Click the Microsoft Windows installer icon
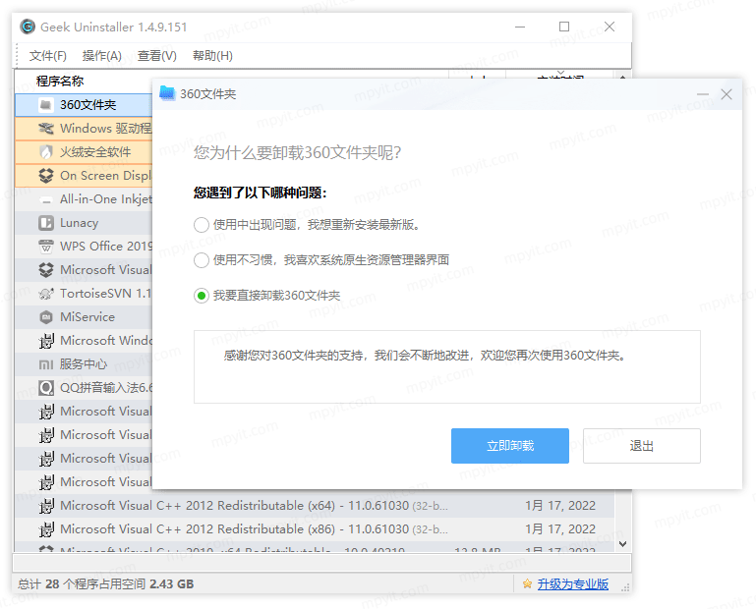Screen dimensions: 756x609 pos(46,341)
